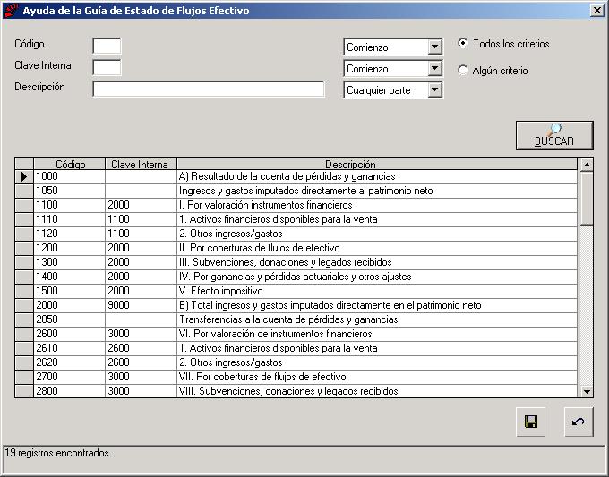The image size is (609, 477).
Task: Click the save floppy disk icon
Action: click(x=530, y=422)
